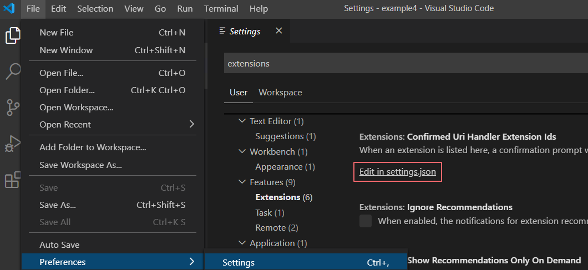Open the Run menu
The width and height of the screenshot is (588, 270).
point(185,9)
